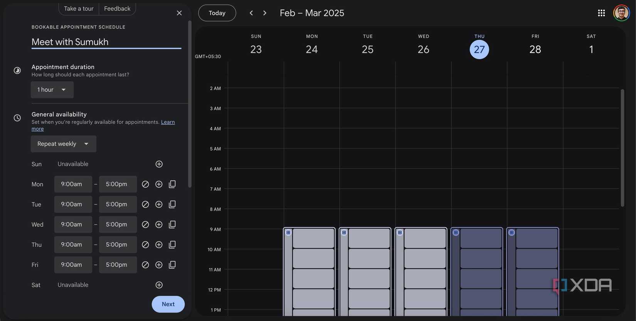Open the Learn more link
The width and height of the screenshot is (636, 321).
click(168, 122)
